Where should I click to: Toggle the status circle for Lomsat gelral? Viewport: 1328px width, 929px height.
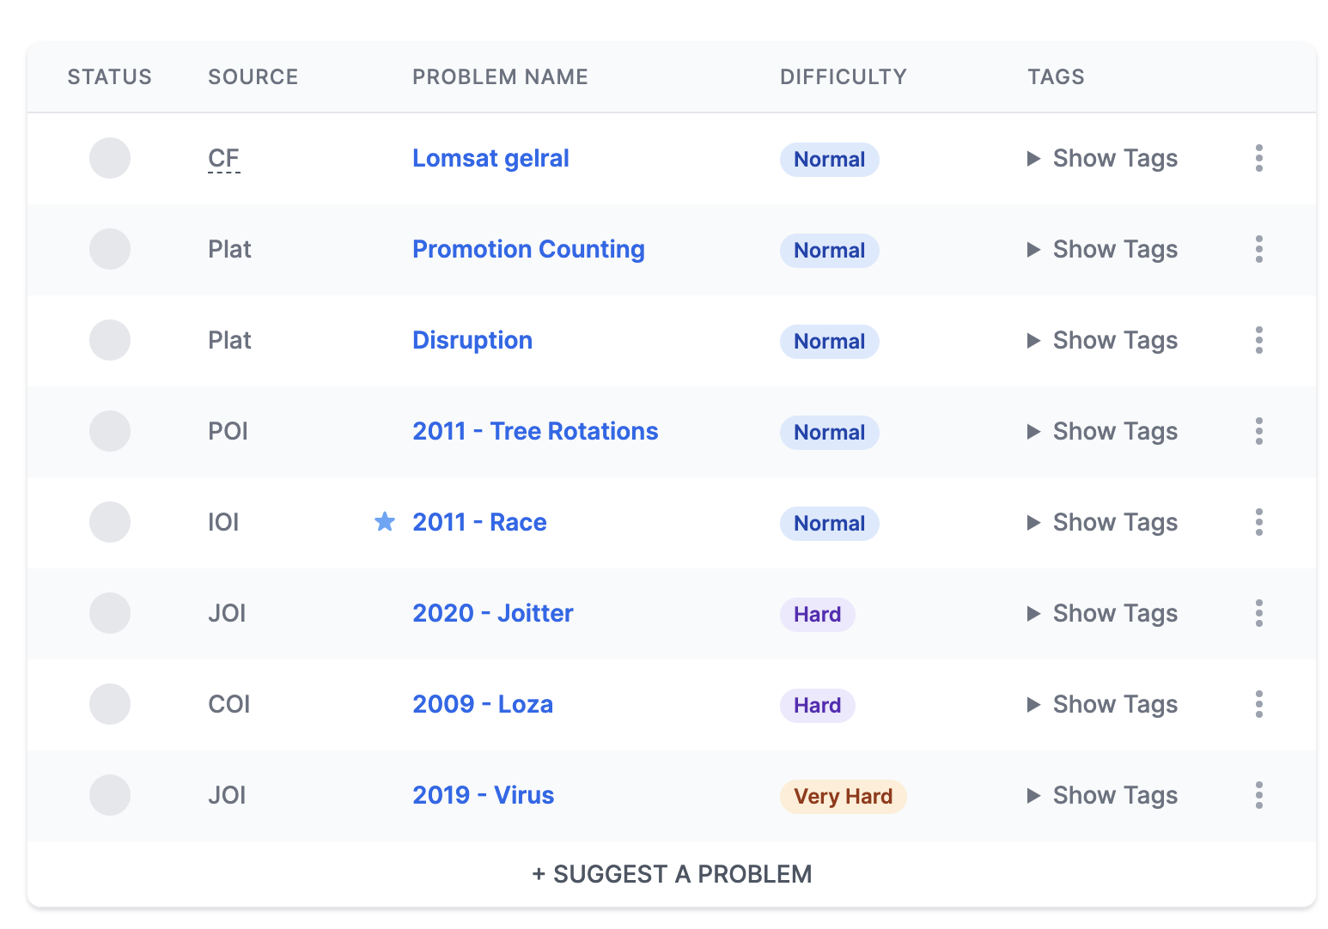pyautogui.click(x=109, y=158)
